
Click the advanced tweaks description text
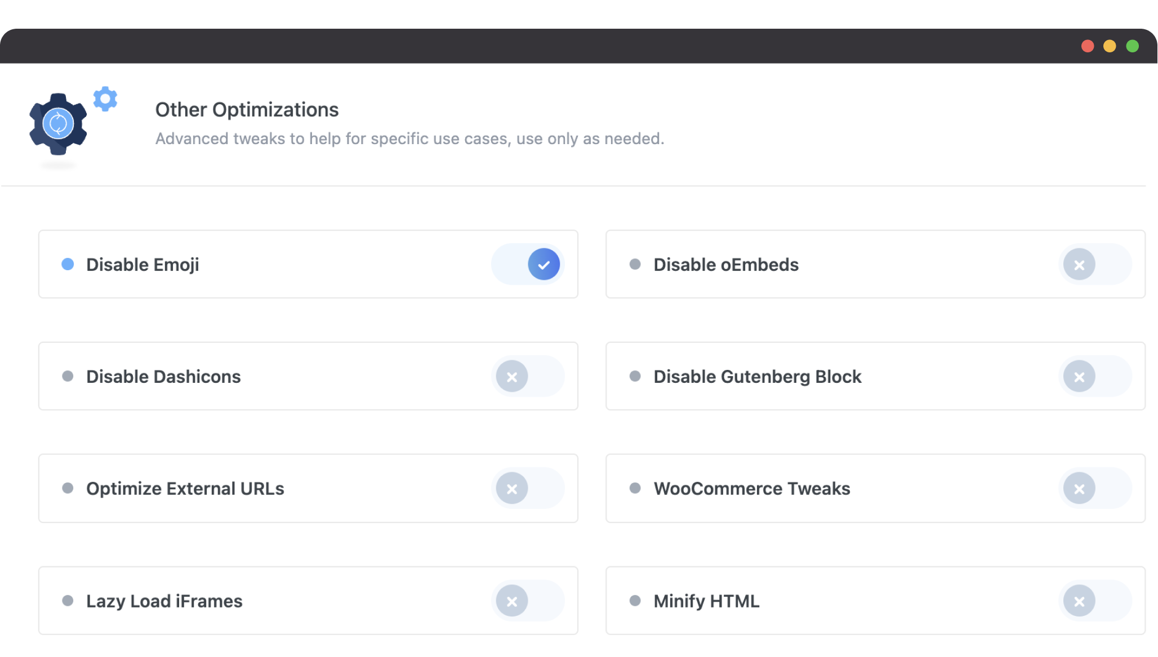pos(410,138)
